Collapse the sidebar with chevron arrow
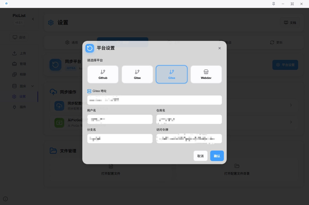 (x=33, y=19)
